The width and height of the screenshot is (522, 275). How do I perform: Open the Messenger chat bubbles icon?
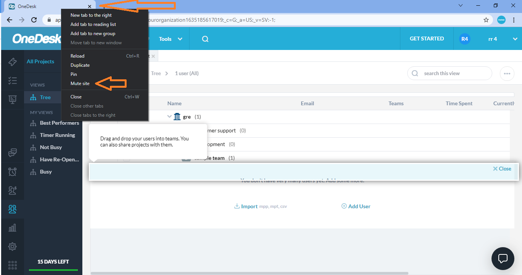[x=12, y=153]
